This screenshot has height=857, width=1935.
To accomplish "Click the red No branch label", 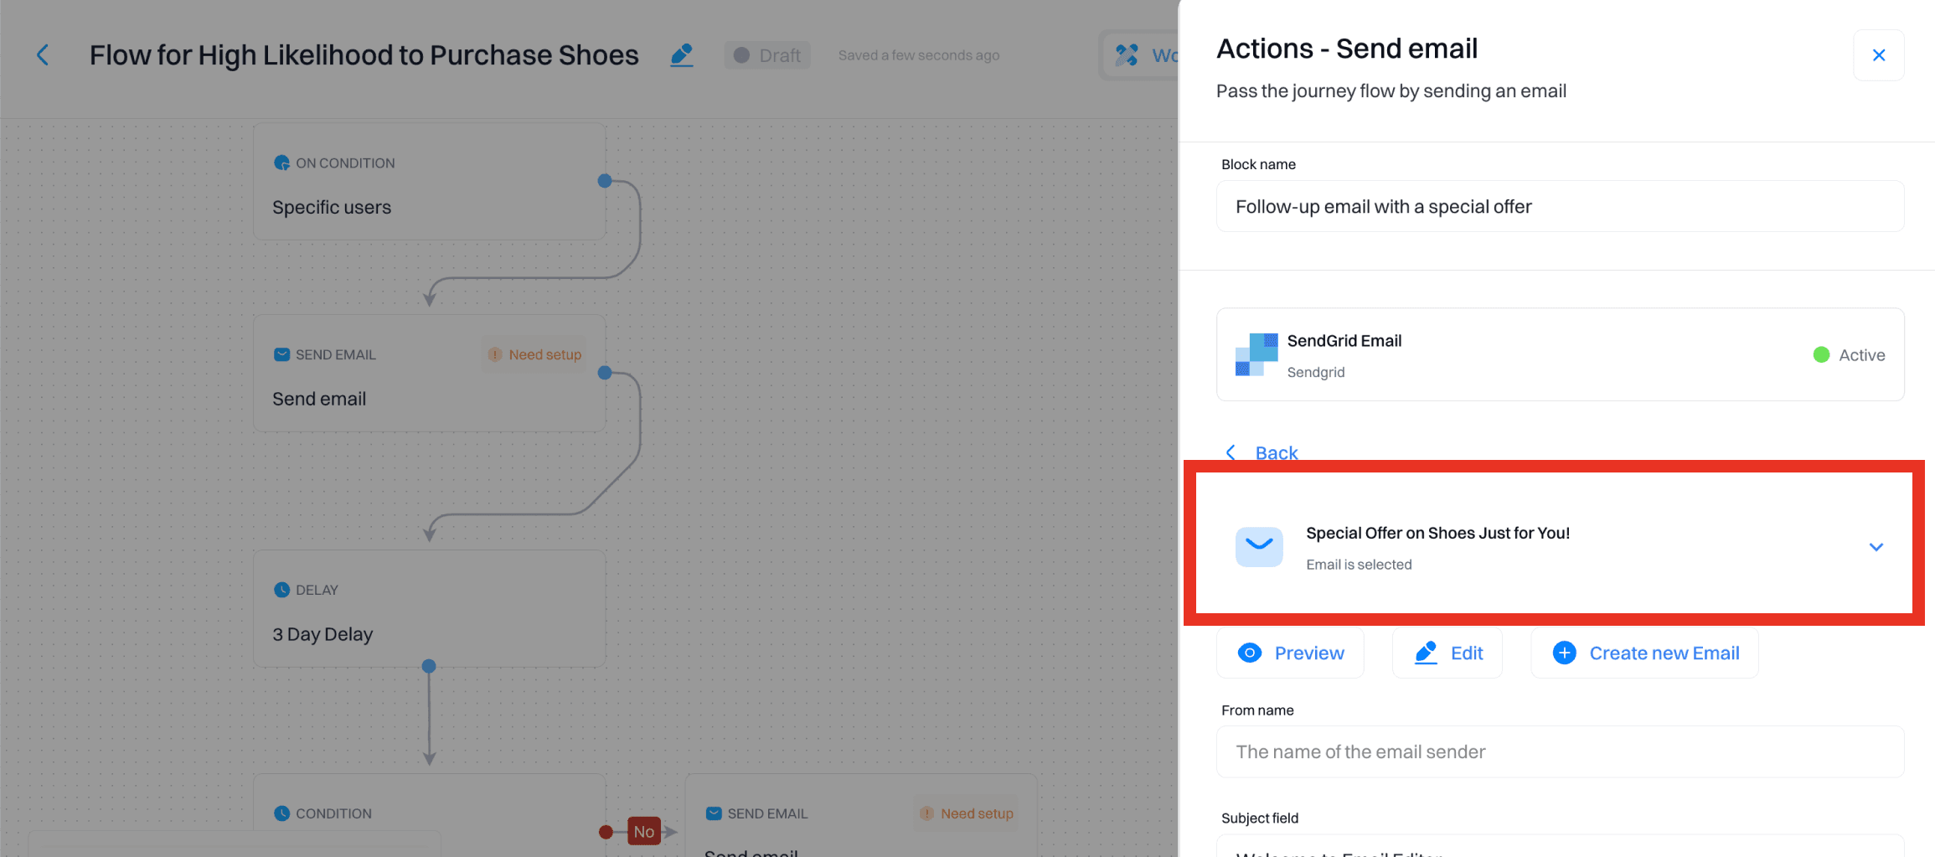I will (x=643, y=831).
